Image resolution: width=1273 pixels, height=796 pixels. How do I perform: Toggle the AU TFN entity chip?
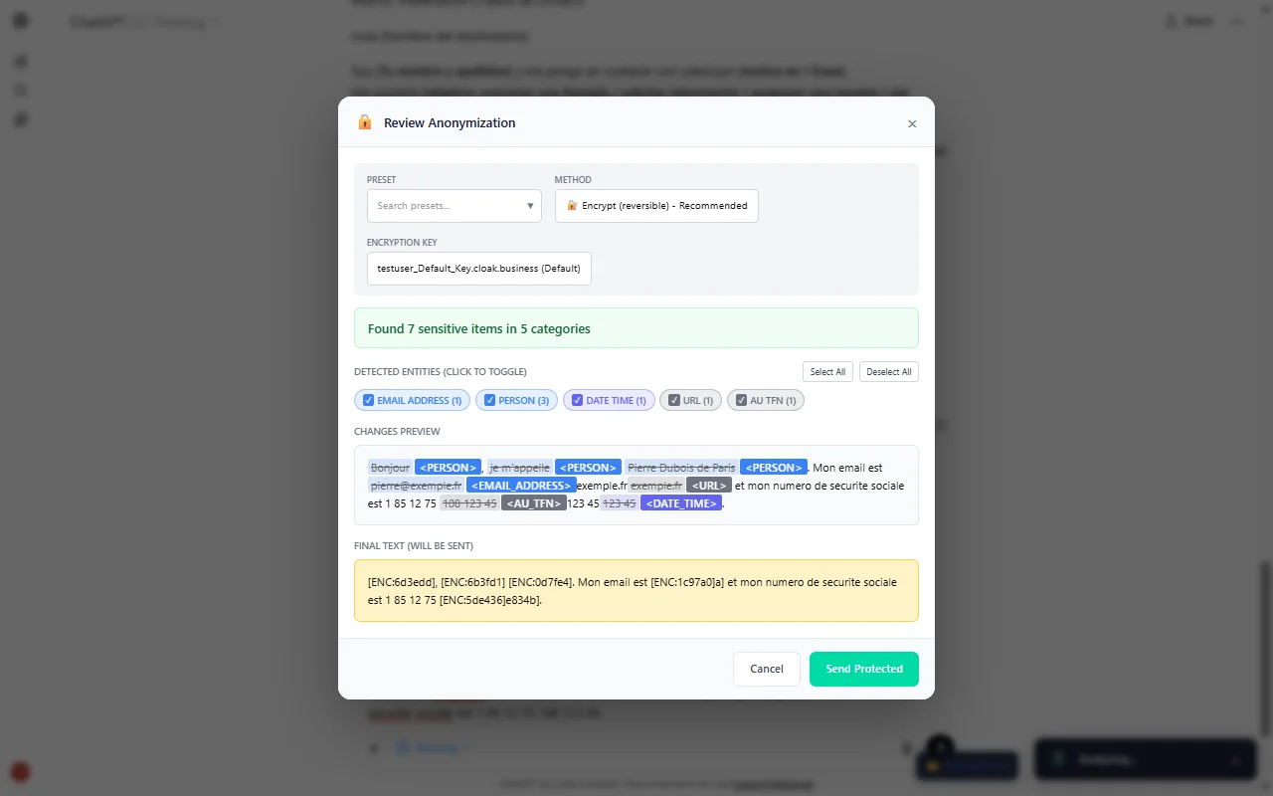pos(765,399)
